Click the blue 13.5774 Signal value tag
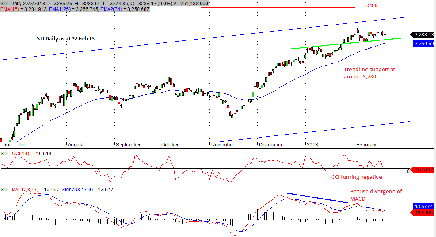The width and height of the screenshot is (436, 237). tap(423, 206)
